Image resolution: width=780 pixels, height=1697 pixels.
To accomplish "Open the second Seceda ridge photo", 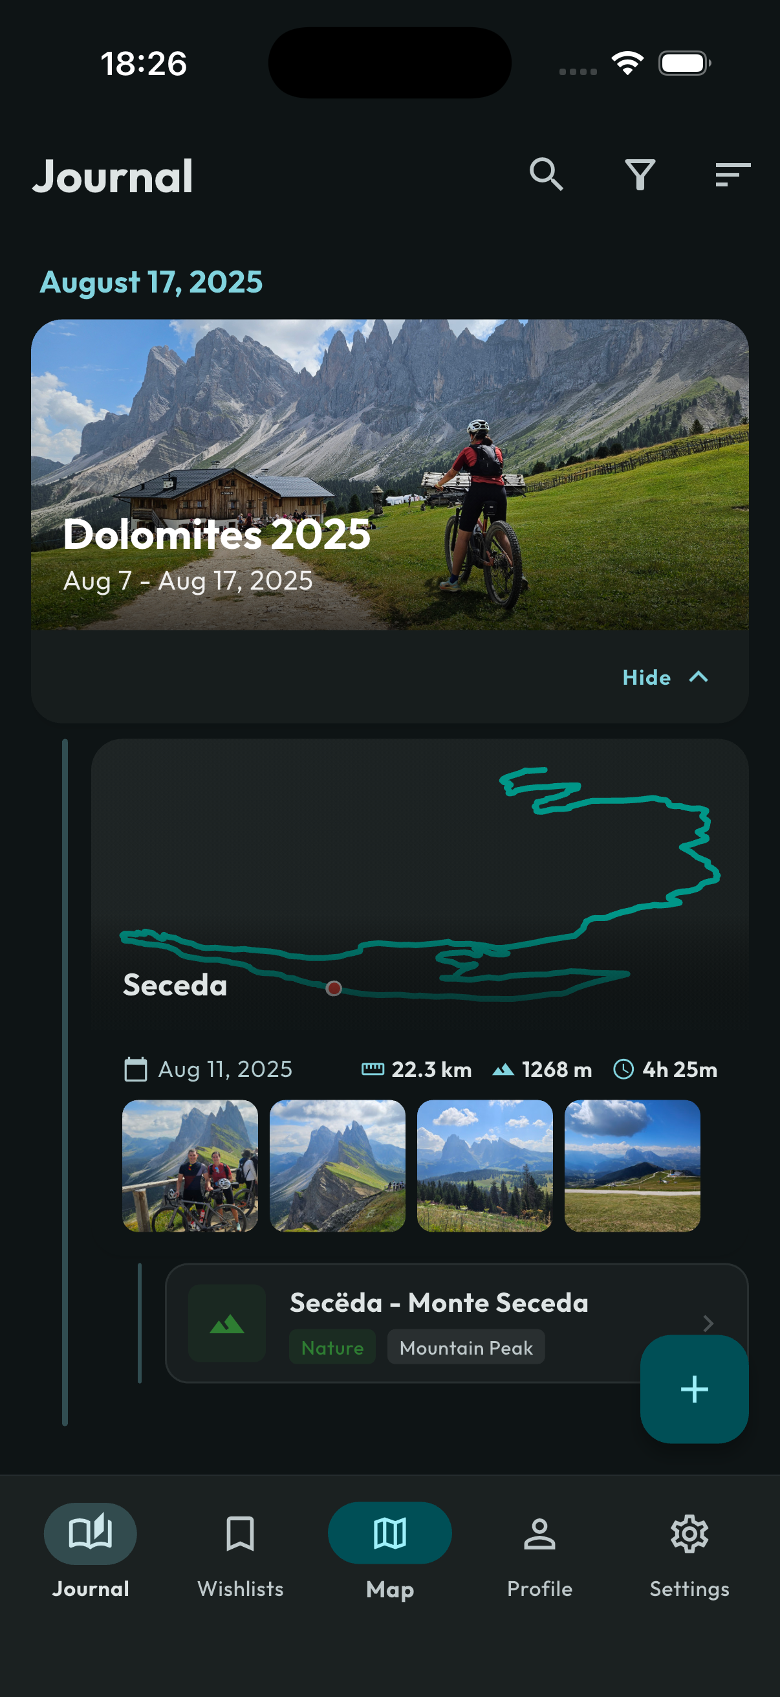I will (x=338, y=1166).
